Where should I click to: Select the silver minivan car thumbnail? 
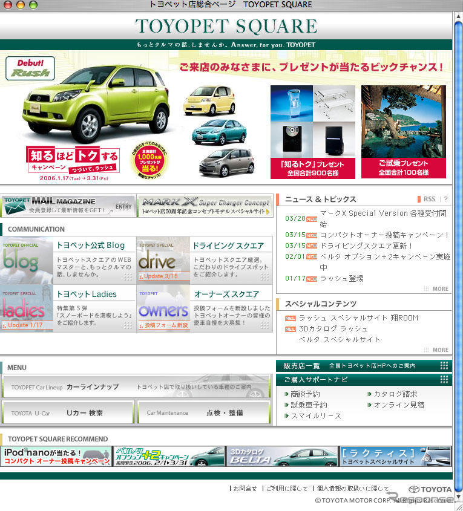tap(227, 162)
